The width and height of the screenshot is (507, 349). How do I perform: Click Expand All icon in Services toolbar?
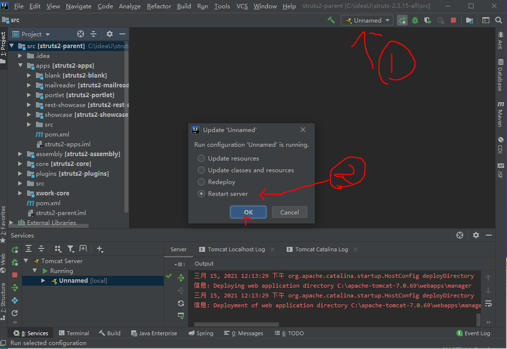[x=29, y=248]
